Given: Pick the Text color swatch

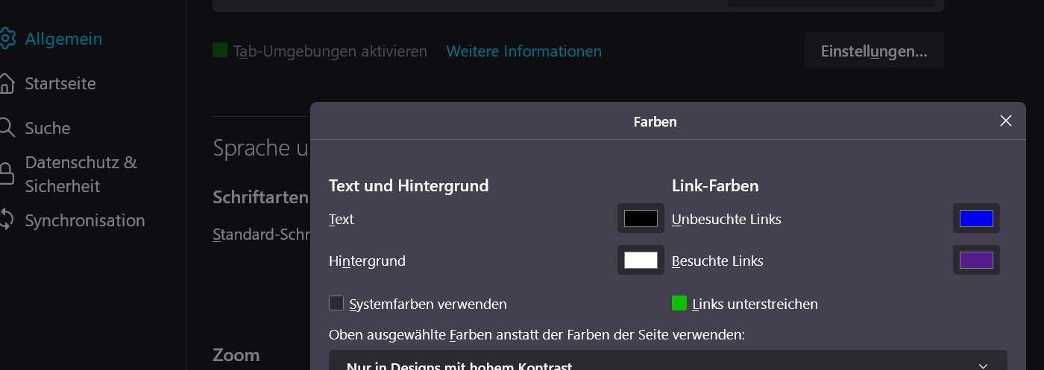Looking at the screenshot, I should (x=641, y=219).
